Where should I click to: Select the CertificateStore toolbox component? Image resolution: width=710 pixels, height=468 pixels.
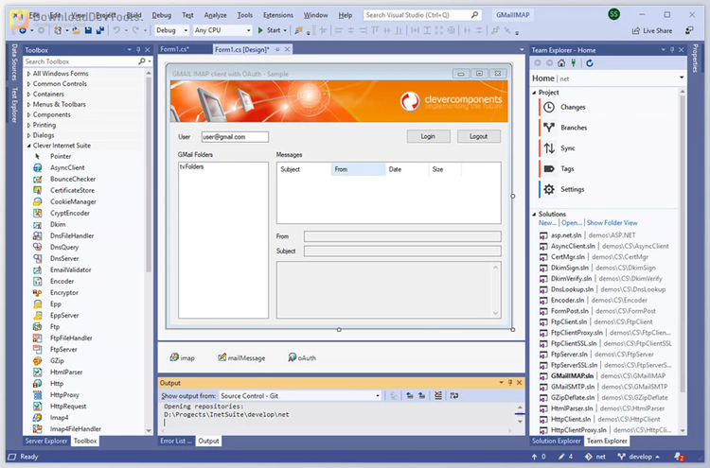(x=72, y=190)
